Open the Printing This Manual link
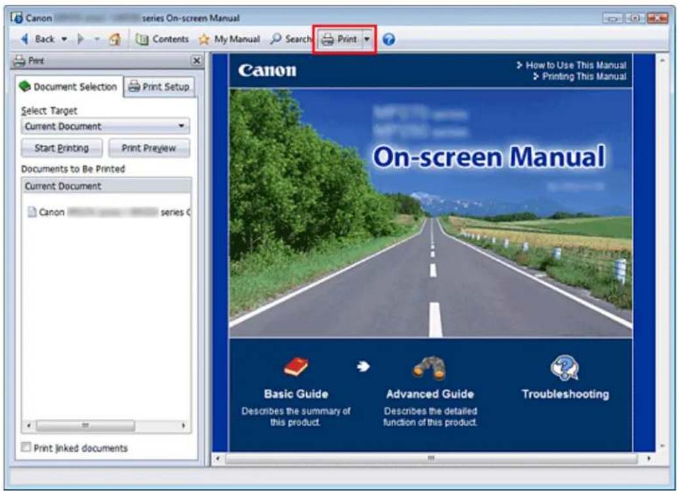679x491 pixels. [580, 76]
